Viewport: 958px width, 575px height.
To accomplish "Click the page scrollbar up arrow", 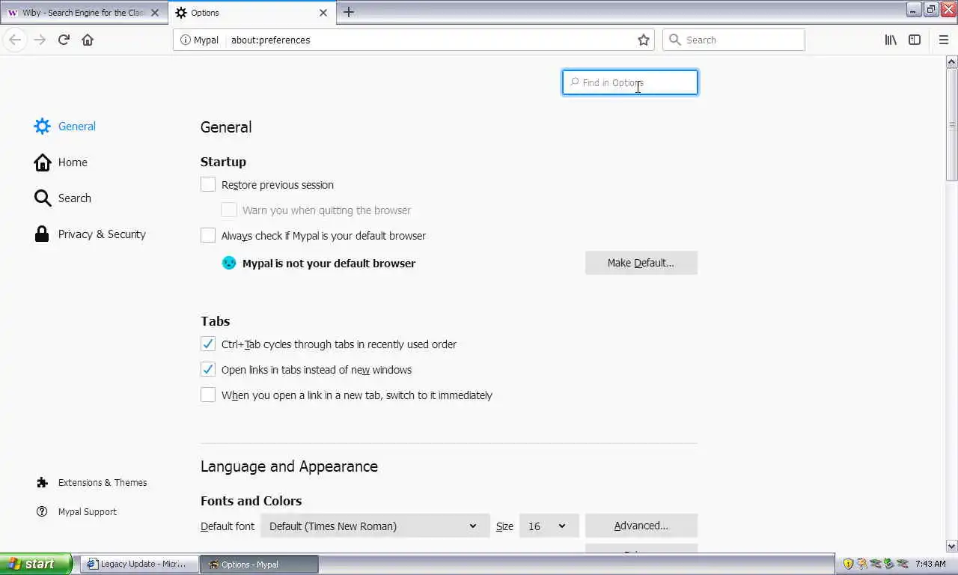I will coord(952,61).
